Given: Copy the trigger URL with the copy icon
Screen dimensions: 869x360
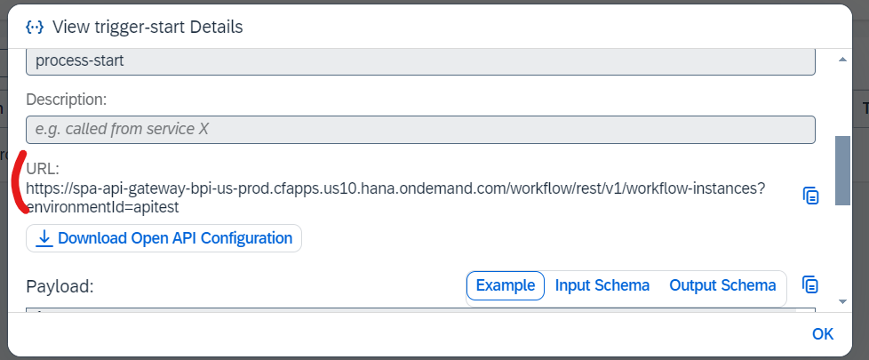Looking at the screenshot, I should (811, 196).
